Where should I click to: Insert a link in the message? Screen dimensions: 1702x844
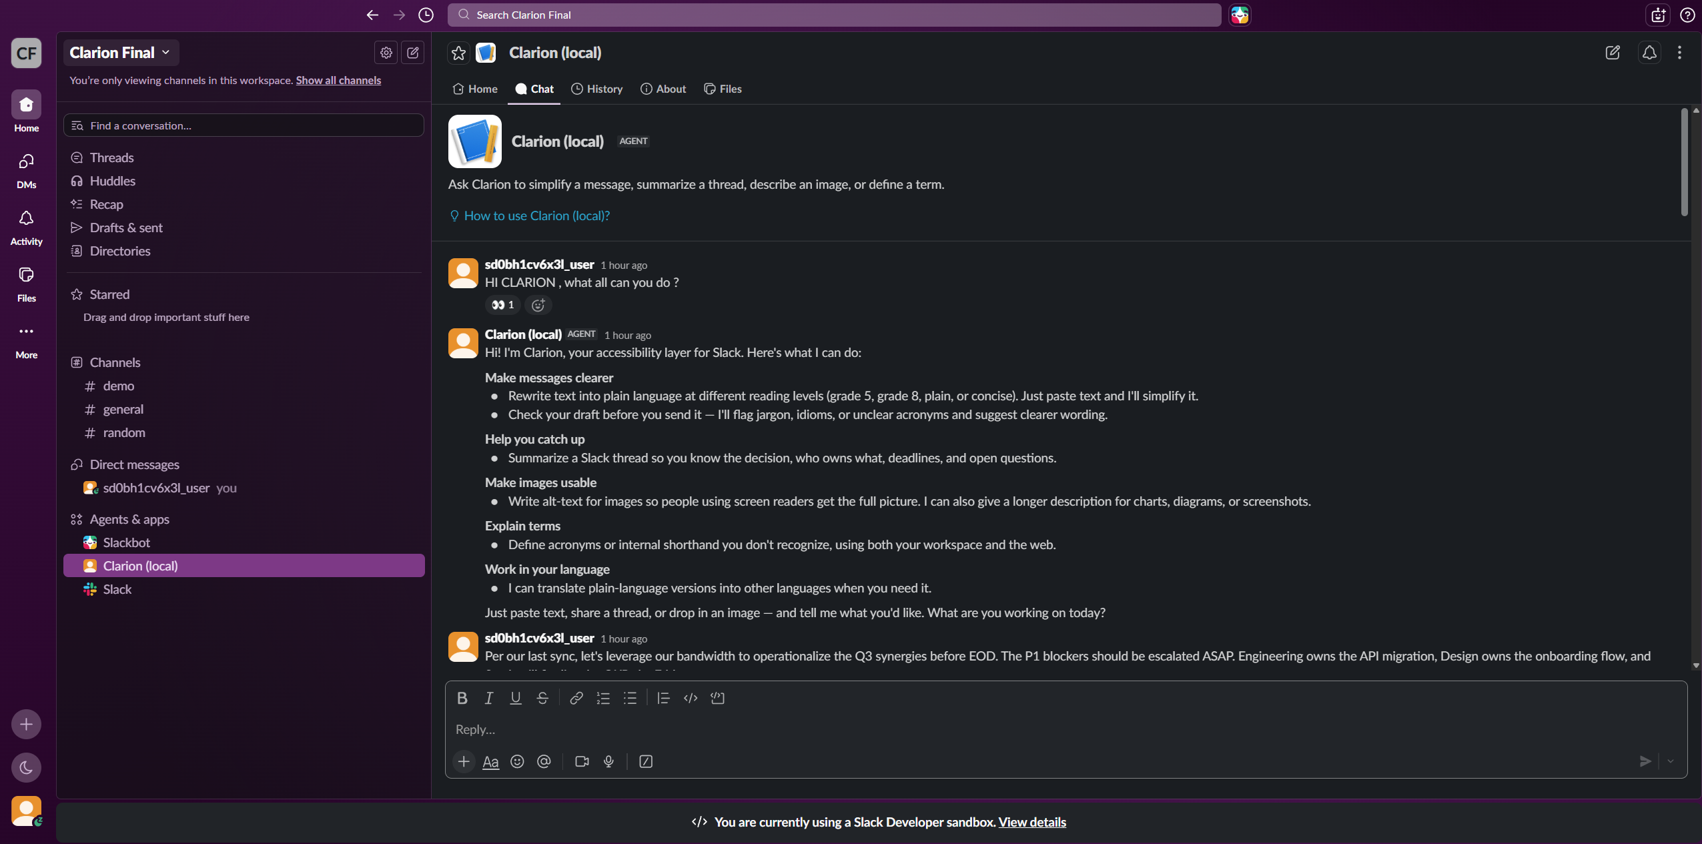point(576,698)
